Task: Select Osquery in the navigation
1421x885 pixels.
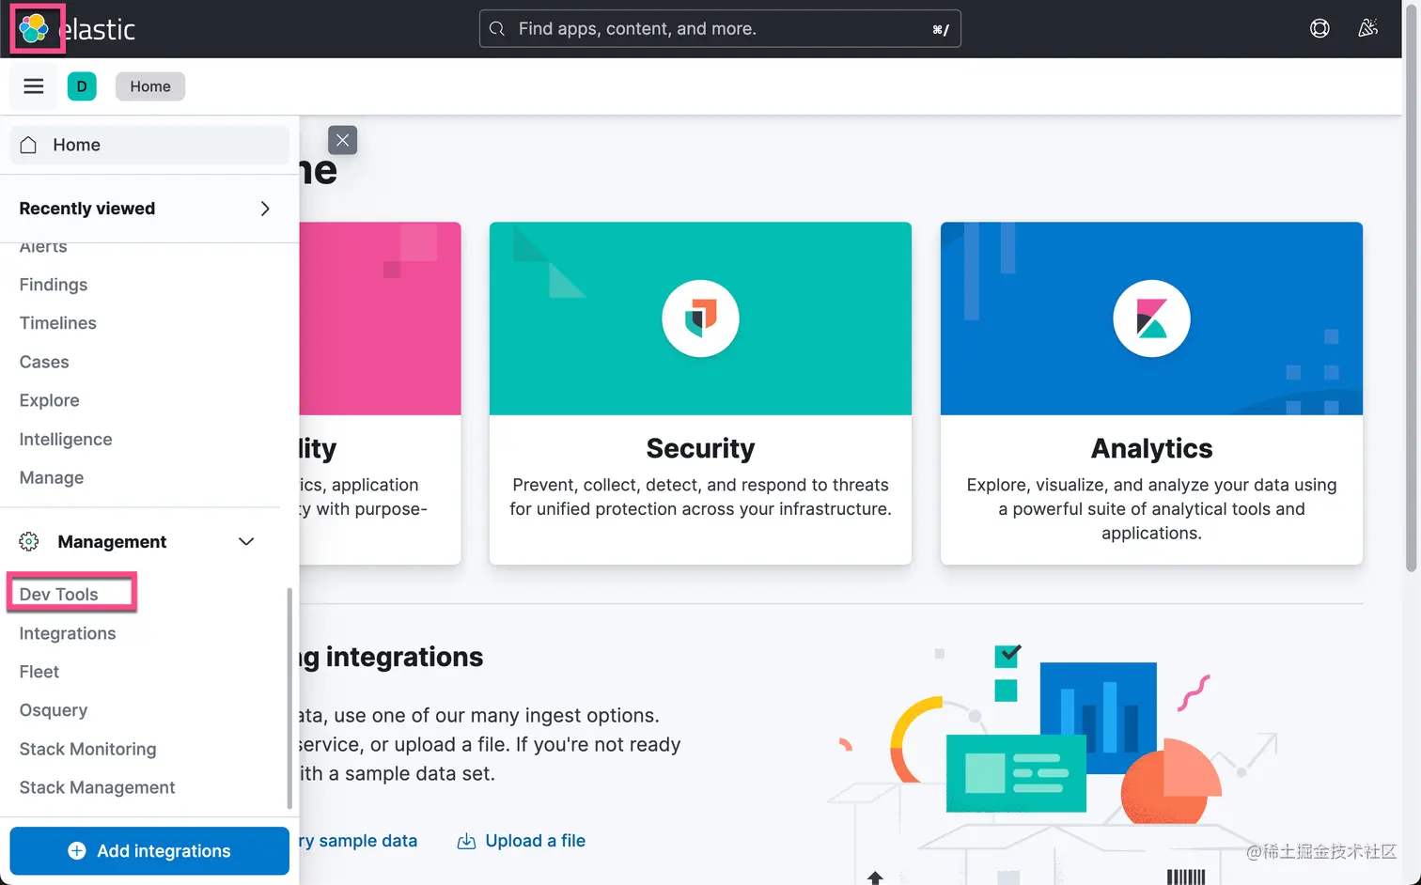Action: point(53,710)
